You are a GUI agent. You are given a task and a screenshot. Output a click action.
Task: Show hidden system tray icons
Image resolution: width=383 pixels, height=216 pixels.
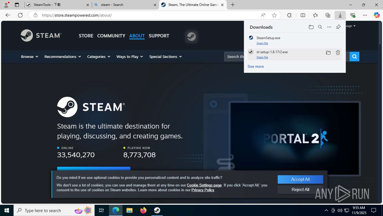point(326,210)
